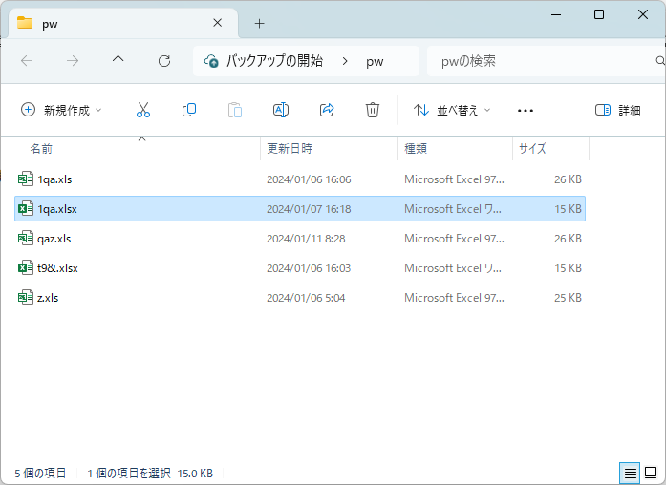666x485 pixels.
Task: Click the Cut scissors icon
Action: [143, 110]
